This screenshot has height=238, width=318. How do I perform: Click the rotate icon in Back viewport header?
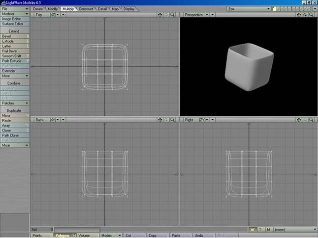[x=166, y=120]
